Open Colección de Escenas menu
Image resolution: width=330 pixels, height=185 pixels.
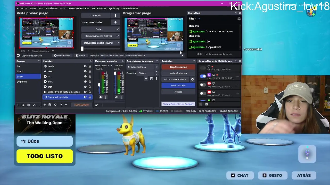79,8
